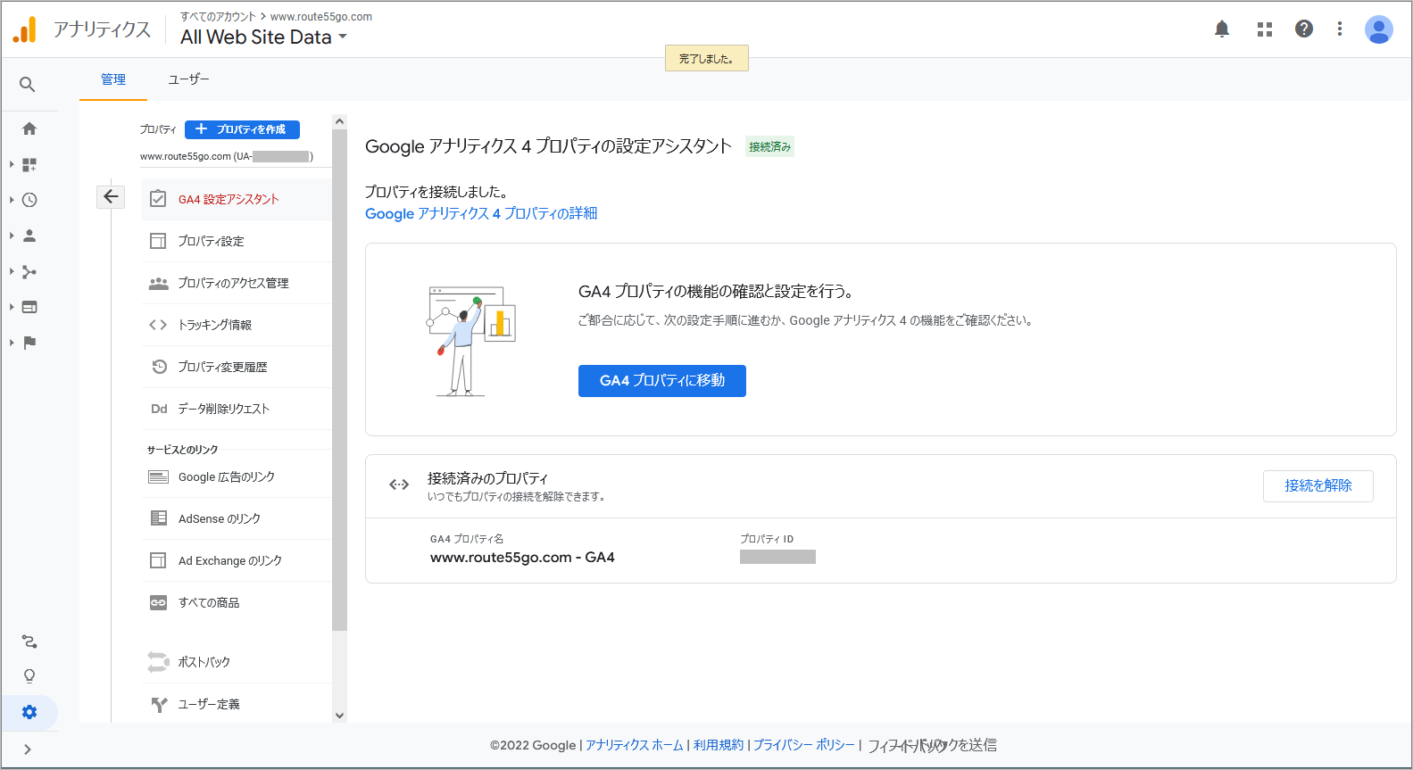Screen dimensions: 1413x770
Task: Expand the Audience section arrow
Action: pyautogui.click(x=12, y=236)
